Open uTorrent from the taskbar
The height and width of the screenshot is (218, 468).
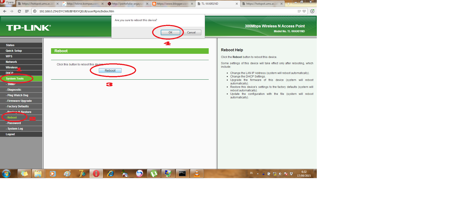154,174
